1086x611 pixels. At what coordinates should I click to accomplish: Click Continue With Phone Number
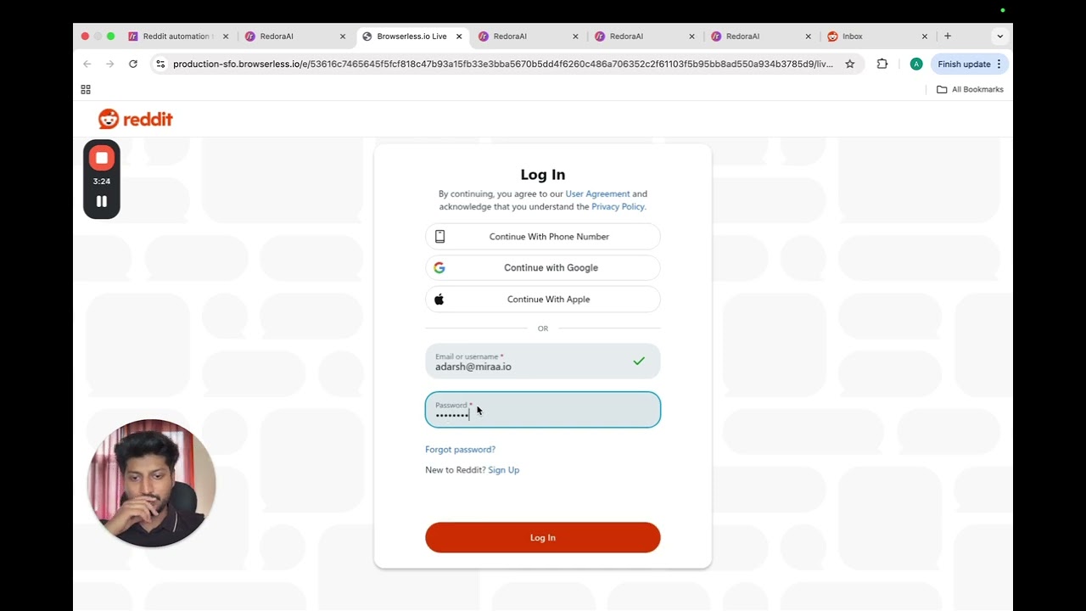pyautogui.click(x=543, y=237)
